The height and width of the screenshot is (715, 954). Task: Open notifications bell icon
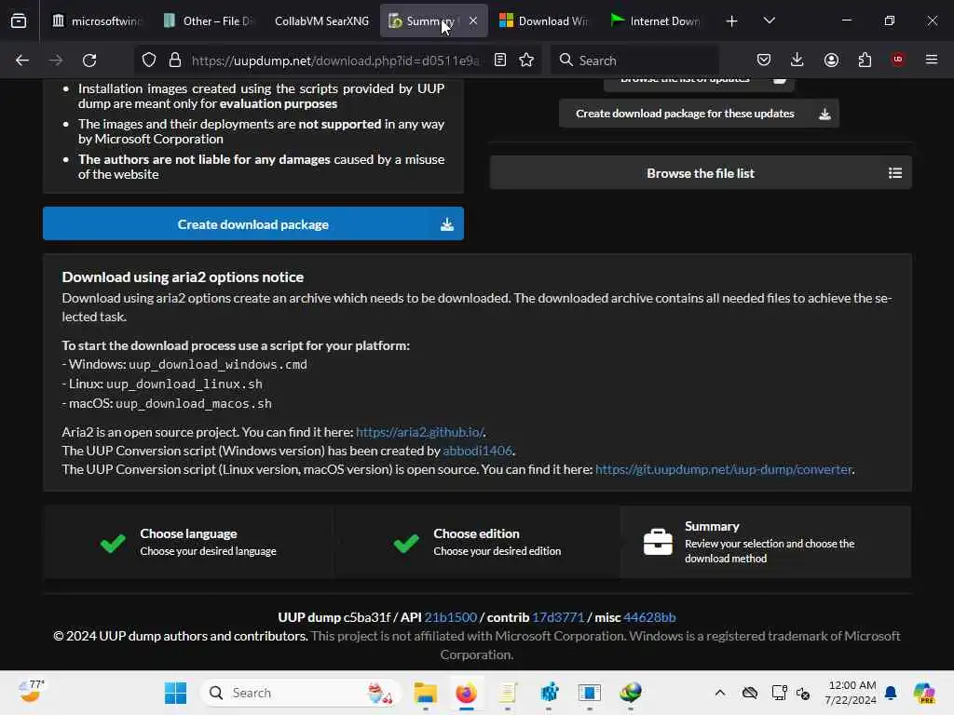point(891,693)
